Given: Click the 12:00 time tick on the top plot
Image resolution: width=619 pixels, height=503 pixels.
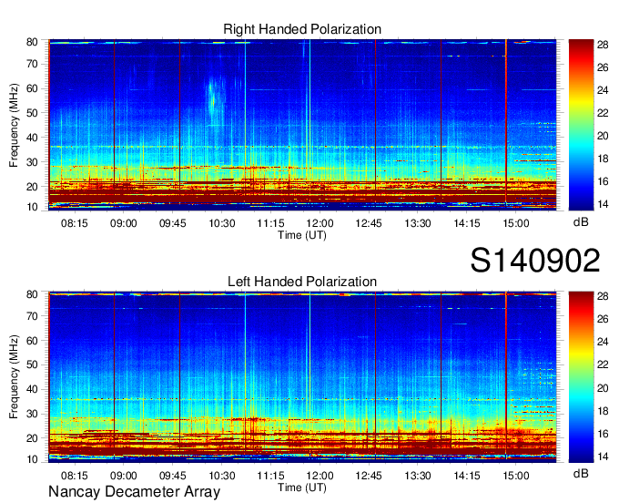Looking at the screenshot, I should (320, 223).
